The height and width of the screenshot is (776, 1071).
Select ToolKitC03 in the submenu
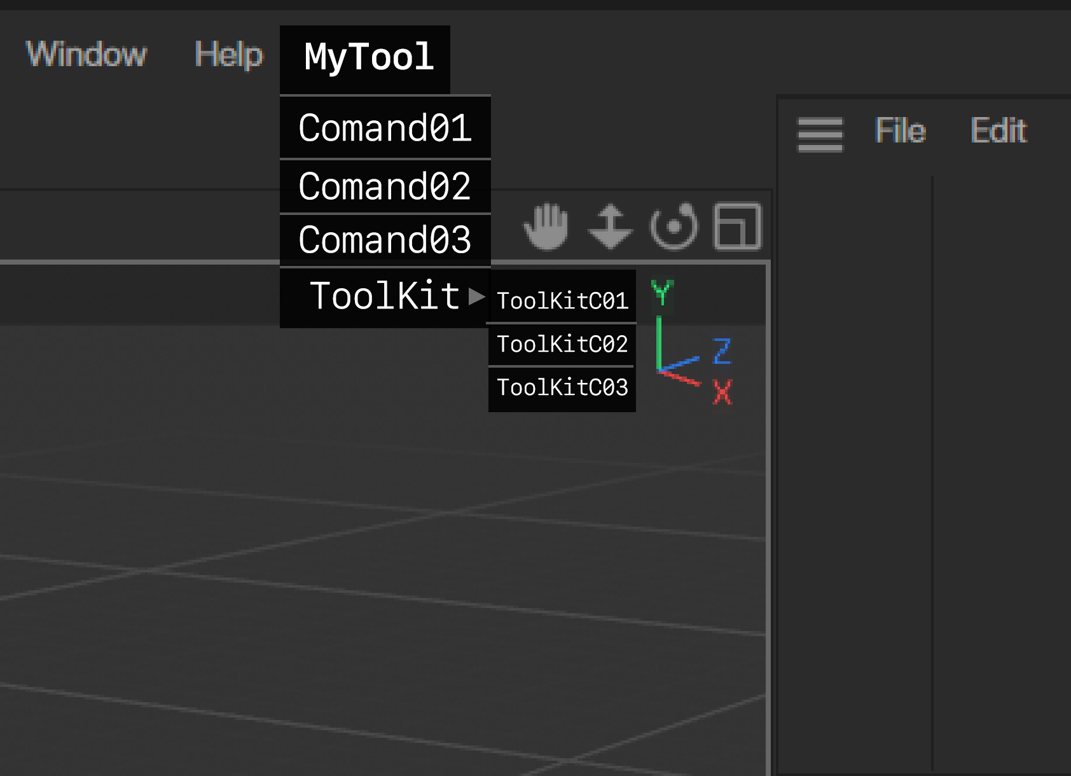pos(562,388)
